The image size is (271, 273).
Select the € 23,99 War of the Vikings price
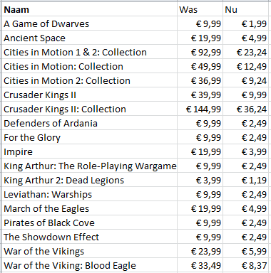coord(200,251)
